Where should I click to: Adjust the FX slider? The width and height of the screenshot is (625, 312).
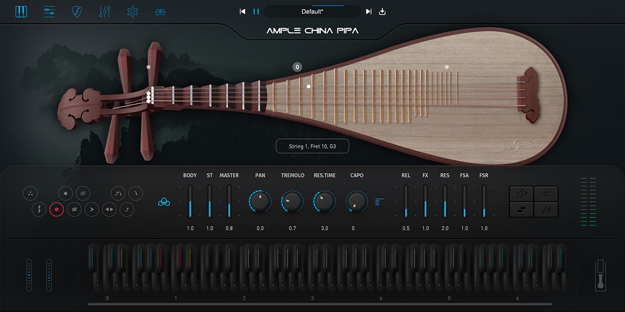(425, 201)
